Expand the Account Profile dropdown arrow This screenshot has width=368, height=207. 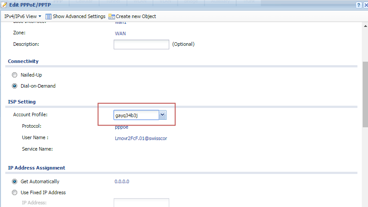tap(162, 115)
